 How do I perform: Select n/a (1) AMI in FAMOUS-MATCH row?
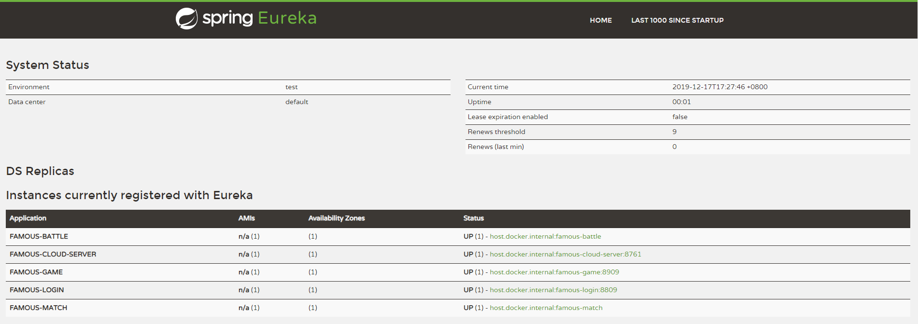pyautogui.click(x=249, y=308)
